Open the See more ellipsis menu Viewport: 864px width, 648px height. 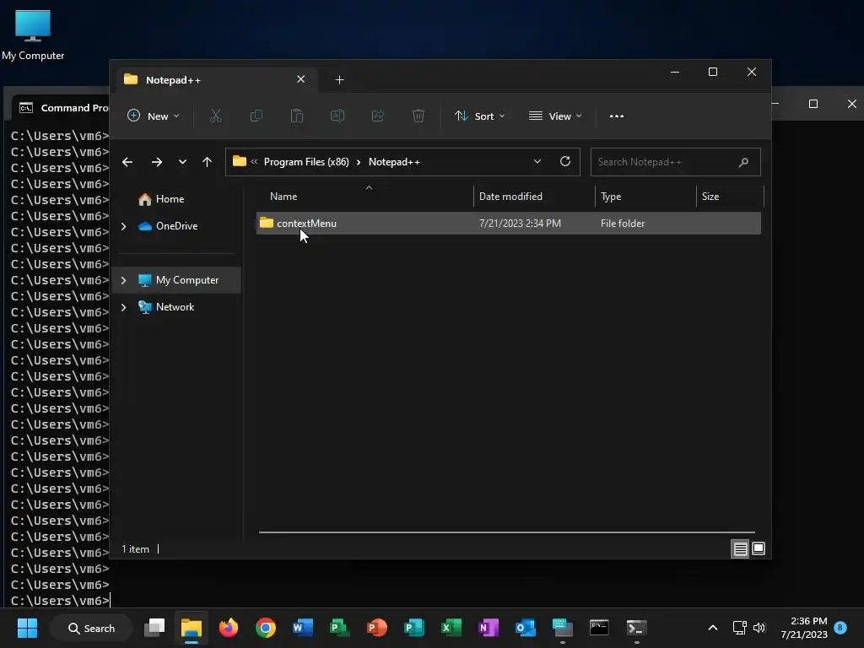click(617, 116)
